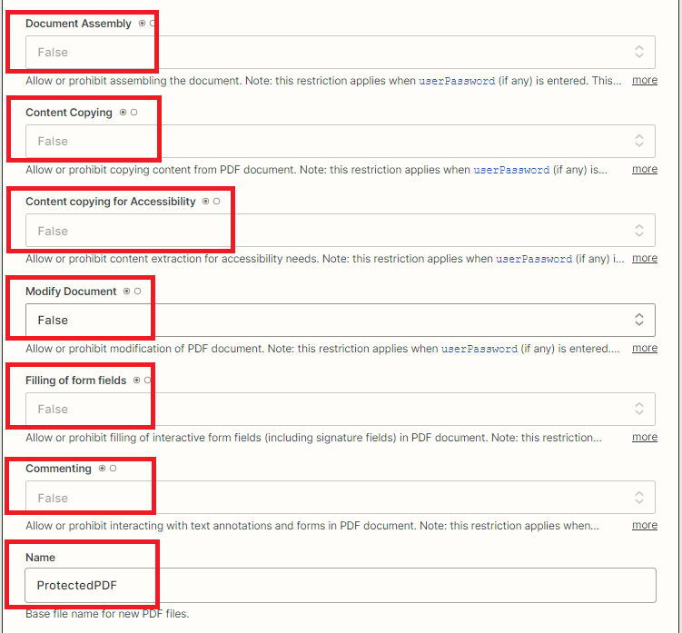Click 'more' link under Document Assembly description
Viewport: 682px width, 633px height.
(645, 80)
